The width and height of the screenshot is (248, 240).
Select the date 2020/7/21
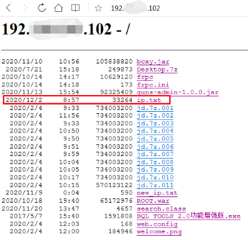point(24,70)
